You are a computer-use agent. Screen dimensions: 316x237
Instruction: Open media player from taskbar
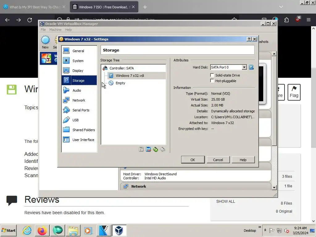click(88, 230)
